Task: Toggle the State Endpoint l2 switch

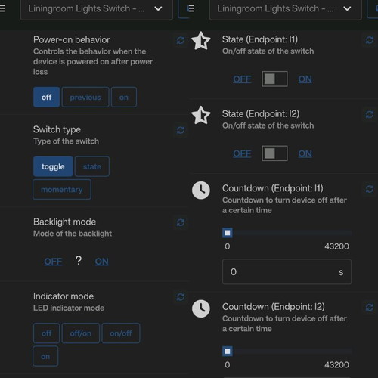Action: [x=274, y=153]
